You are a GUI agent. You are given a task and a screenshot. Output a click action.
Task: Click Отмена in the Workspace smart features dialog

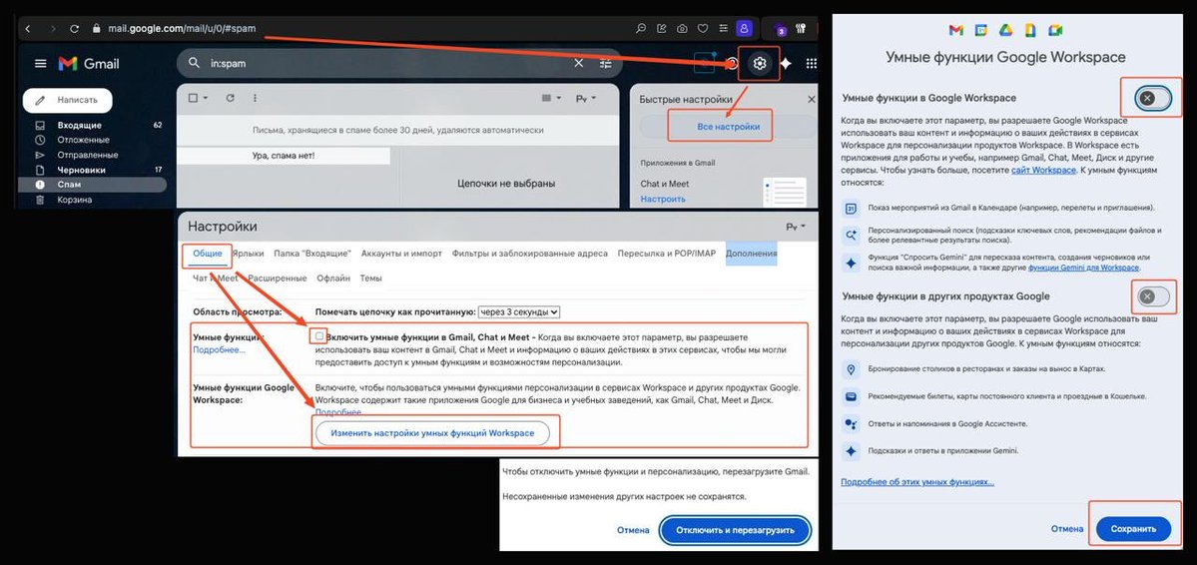1067,529
